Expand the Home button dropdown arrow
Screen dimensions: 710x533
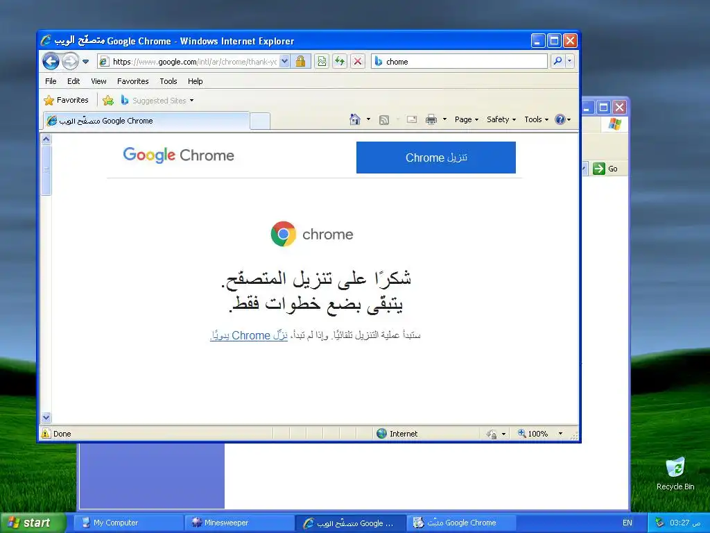(x=368, y=119)
